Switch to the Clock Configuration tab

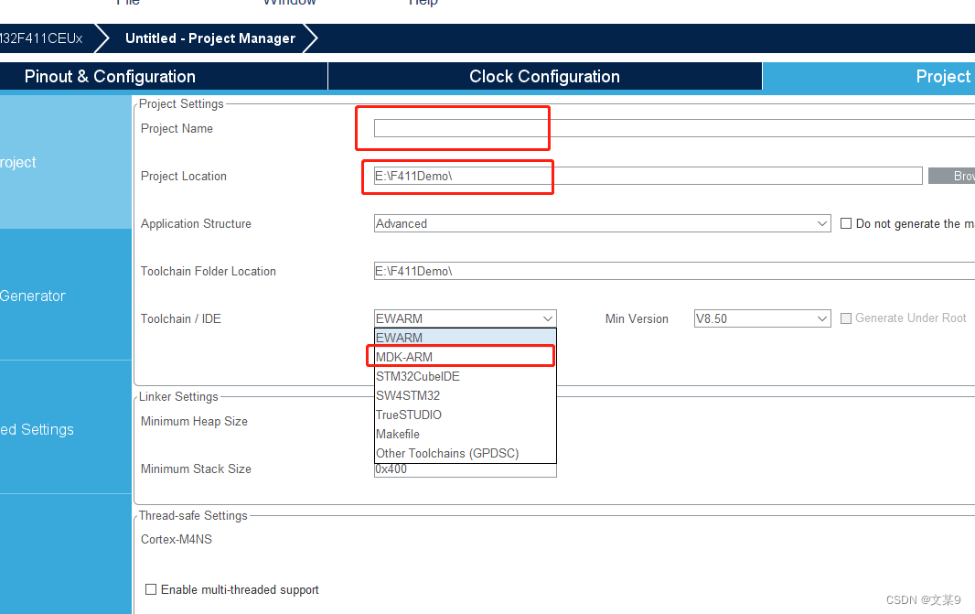tap(545, 77)
